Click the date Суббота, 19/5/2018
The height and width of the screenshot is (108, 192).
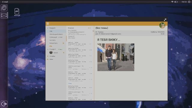(157, 32)
